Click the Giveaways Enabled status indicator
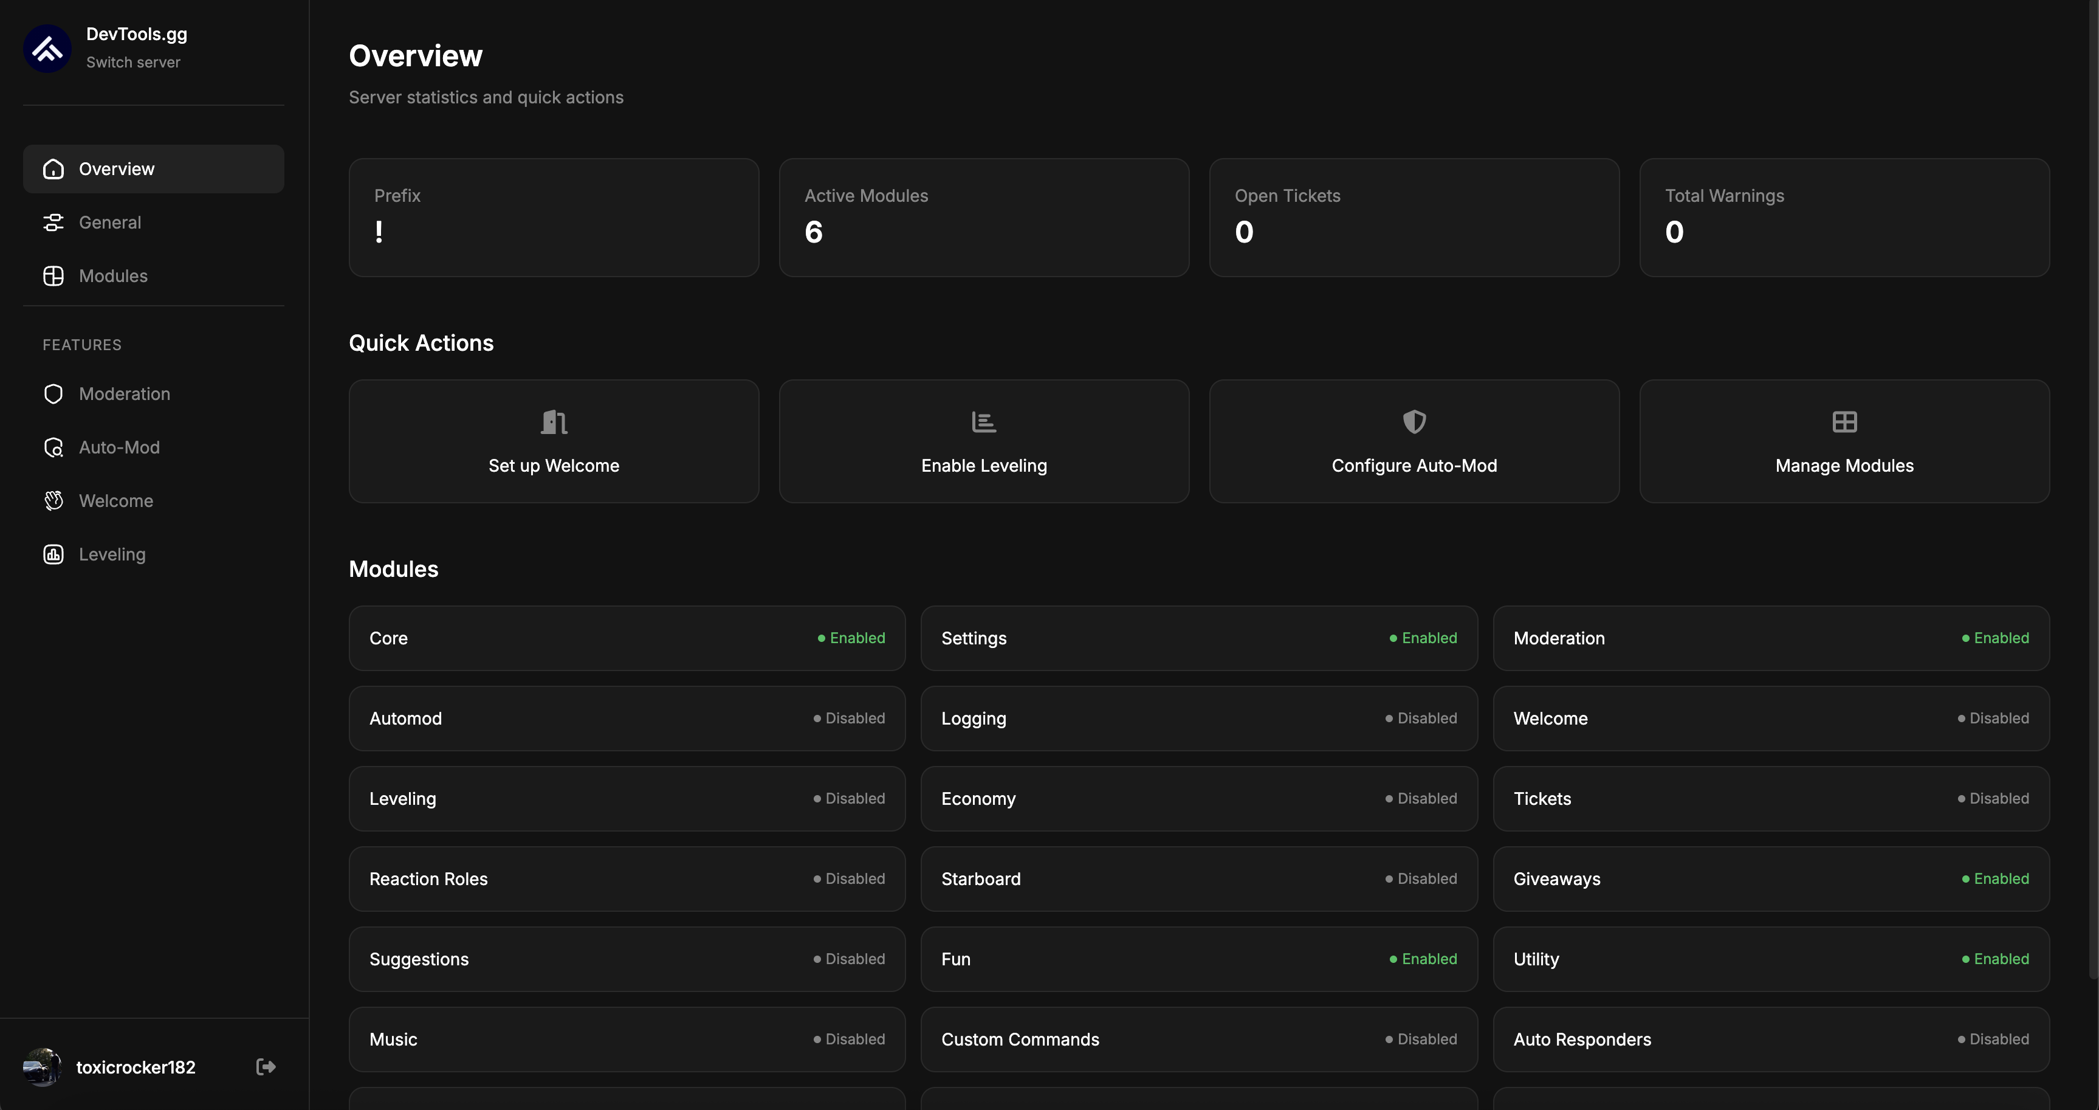This screenshot has width=2099, height=1110. tap(1994, 878)
